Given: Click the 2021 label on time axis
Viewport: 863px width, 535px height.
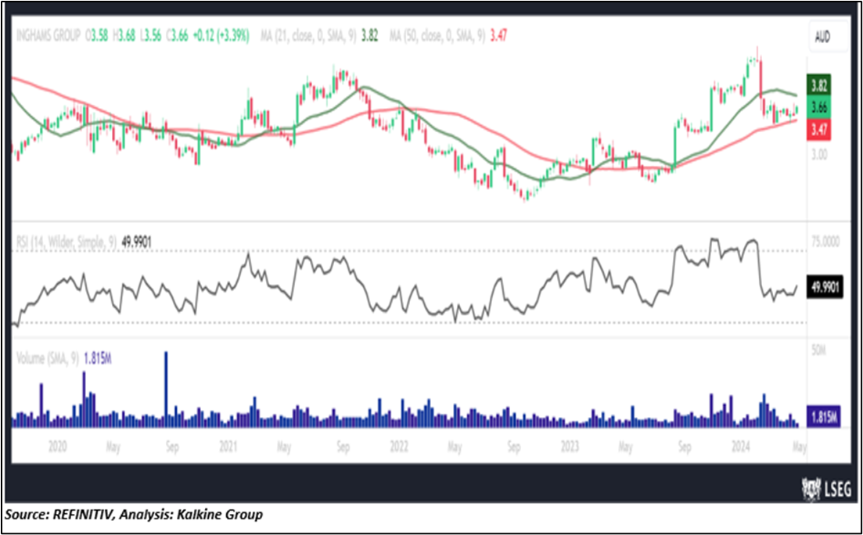Looking at the screenshot, I should coord(228,447).
